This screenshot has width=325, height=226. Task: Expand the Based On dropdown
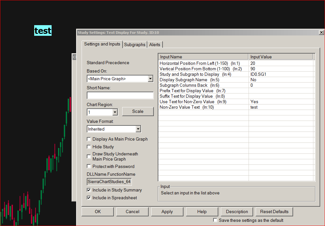[x=150, y=79]
